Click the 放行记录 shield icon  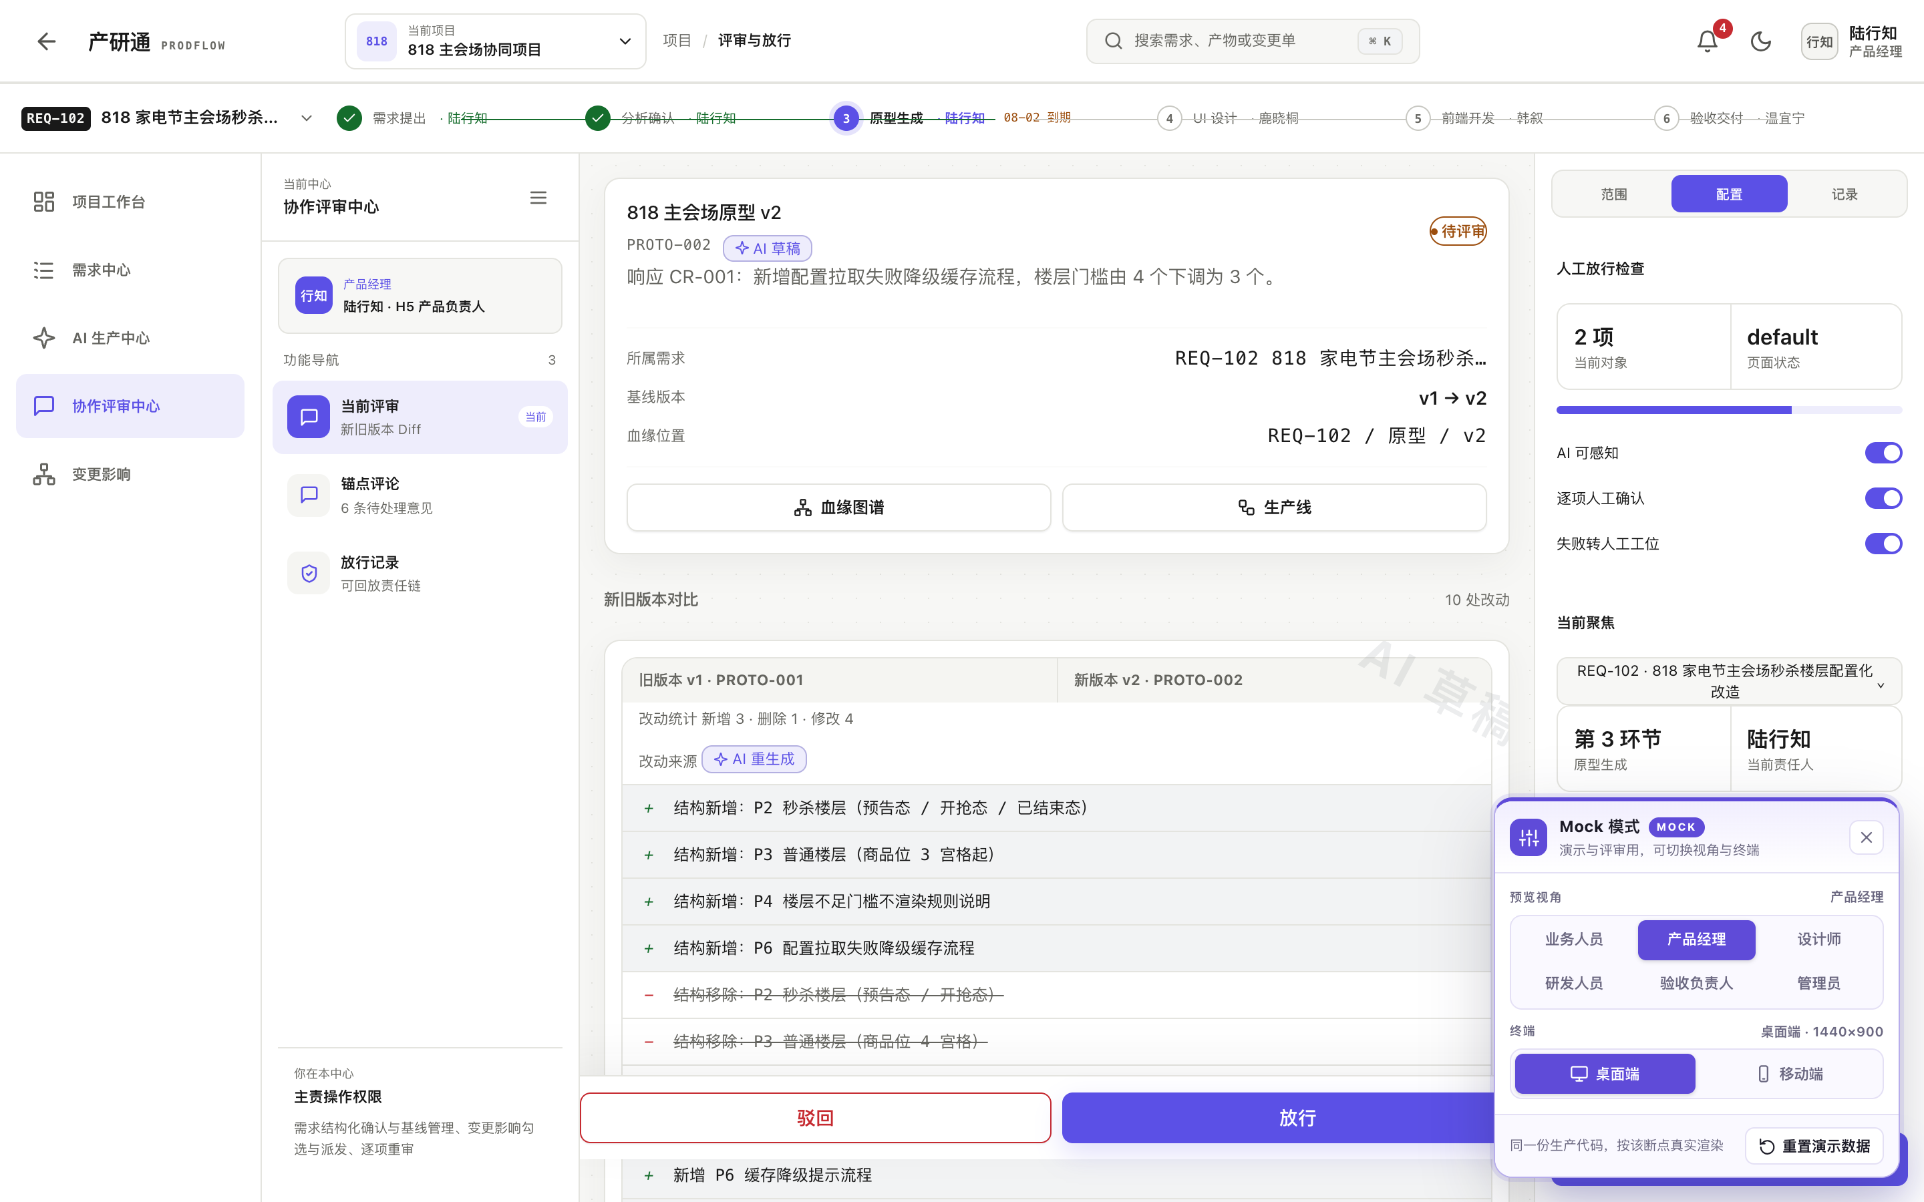point(309,573)
